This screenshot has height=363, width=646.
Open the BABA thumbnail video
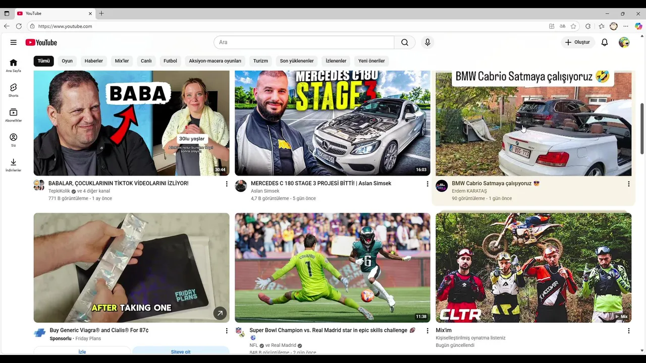[131, 123]
